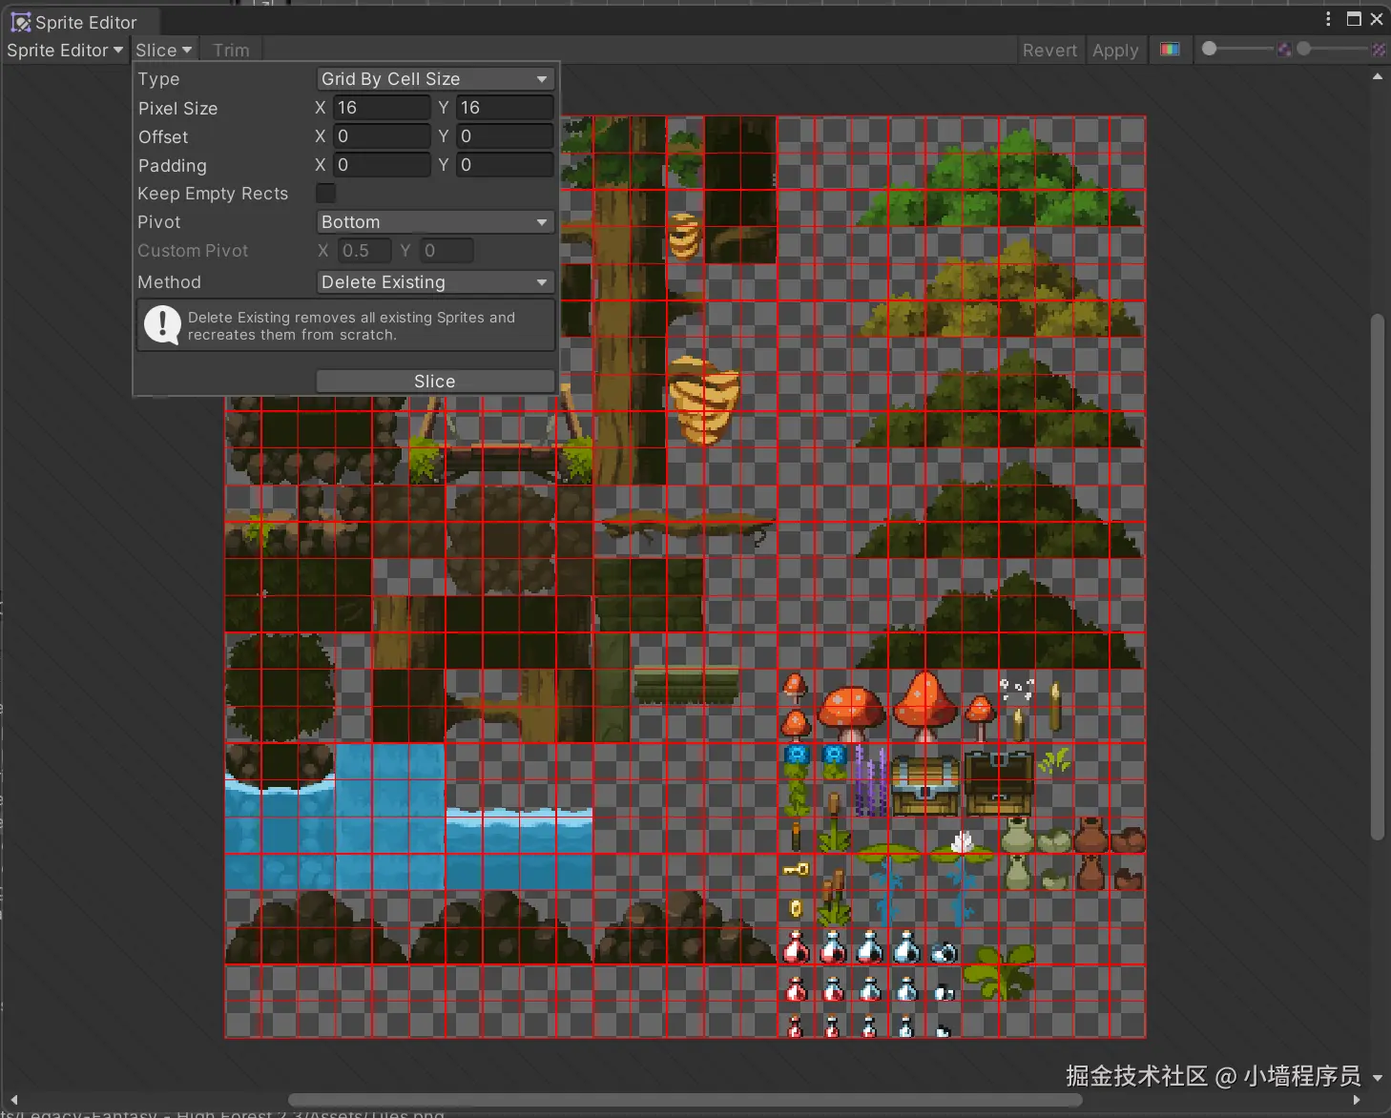This screenshot has height=1118, width=1391.
Task: Click the horizontal scrollbar left arrow
Action: 13,1100
